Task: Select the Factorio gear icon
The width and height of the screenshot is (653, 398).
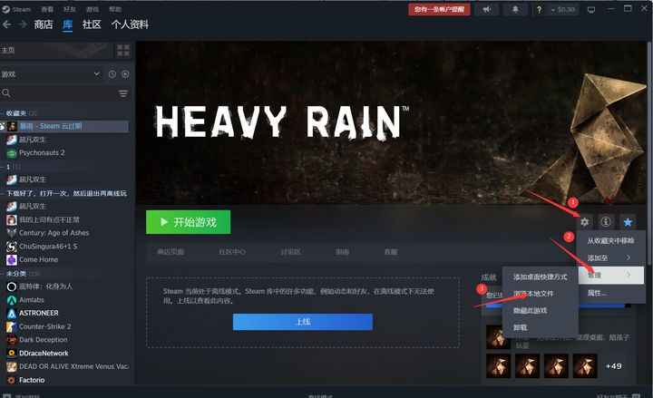Action: click(12, 380)
